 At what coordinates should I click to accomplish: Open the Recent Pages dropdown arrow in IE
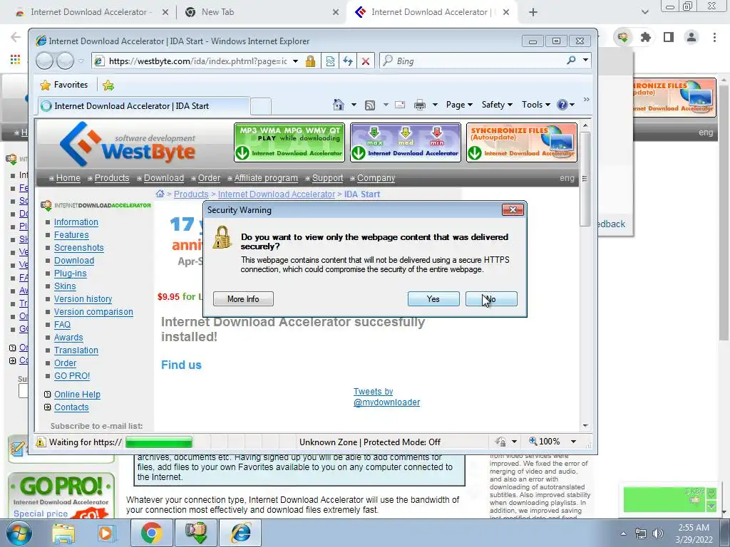click(x=81, y=61)
